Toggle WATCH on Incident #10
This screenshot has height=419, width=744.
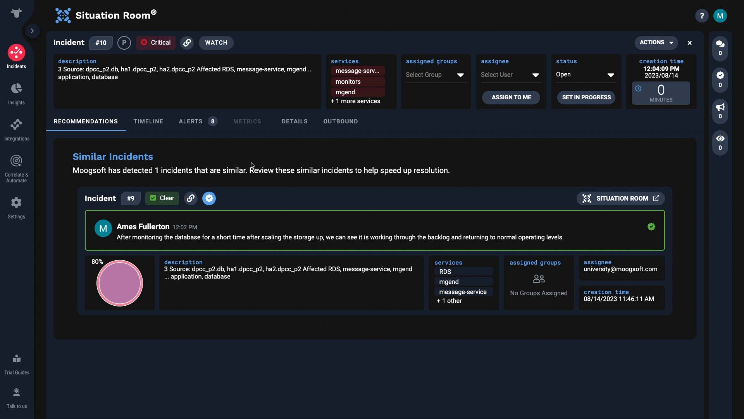(x=216, y=43)
